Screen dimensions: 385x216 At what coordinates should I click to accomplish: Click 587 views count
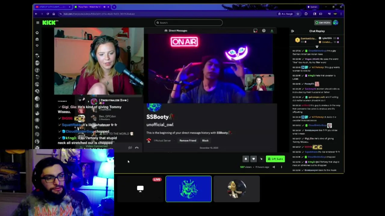click(x=246, y=167)
